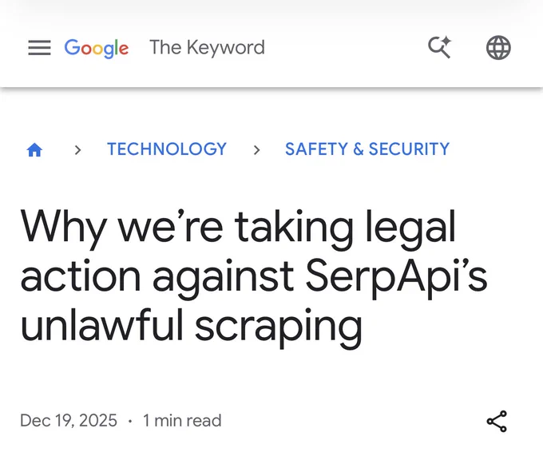
Task: Click the Google logo
Action: tap(97, 48)
